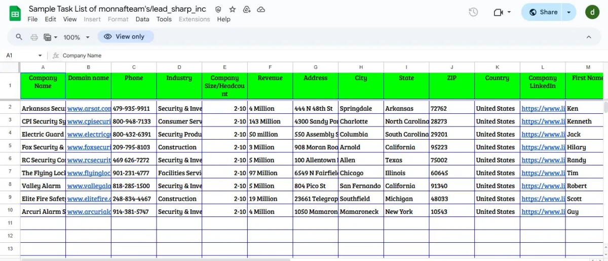Open the Google Sheets home icon

tap(15, 14)
